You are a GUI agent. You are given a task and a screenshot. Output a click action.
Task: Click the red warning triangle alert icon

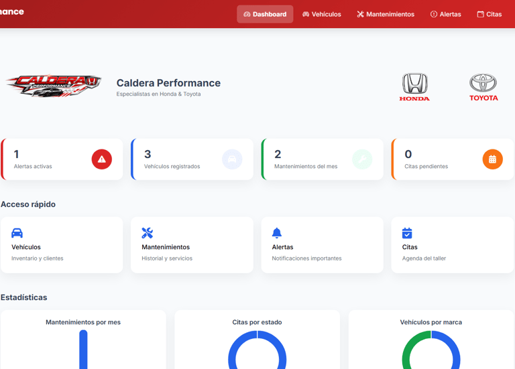[102, 159]
